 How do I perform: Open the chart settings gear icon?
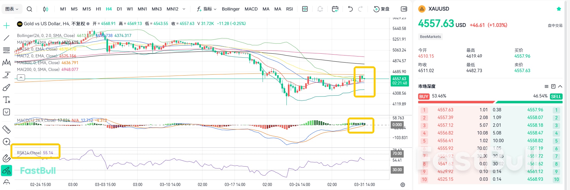point(402,185)
